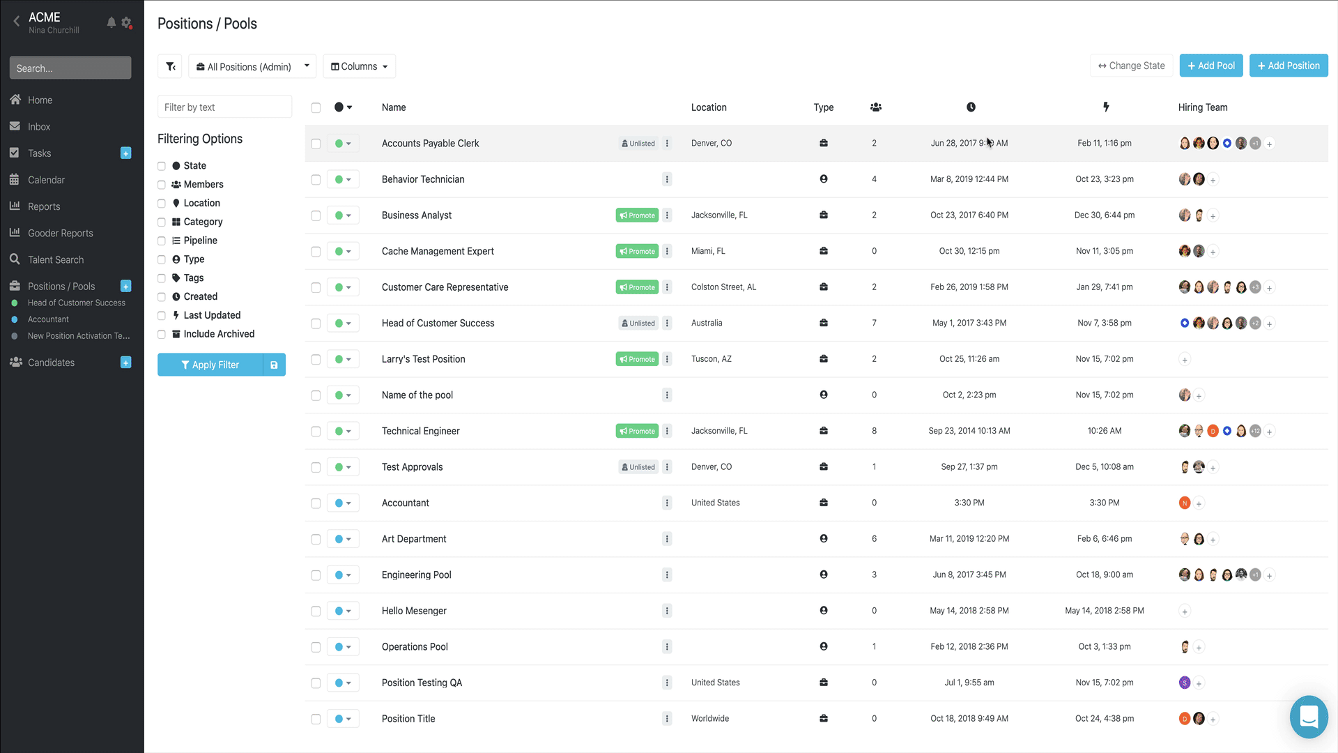
Task: Click save filter disk icon button
Action: [275, 365]
